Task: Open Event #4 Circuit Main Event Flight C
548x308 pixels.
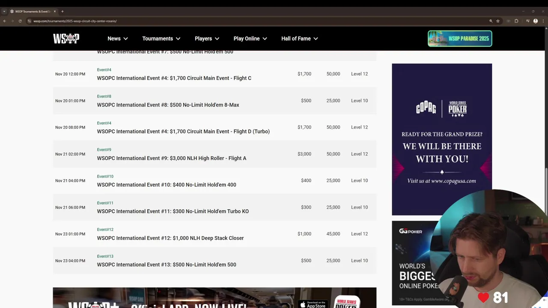Action: tap(174, 78)
